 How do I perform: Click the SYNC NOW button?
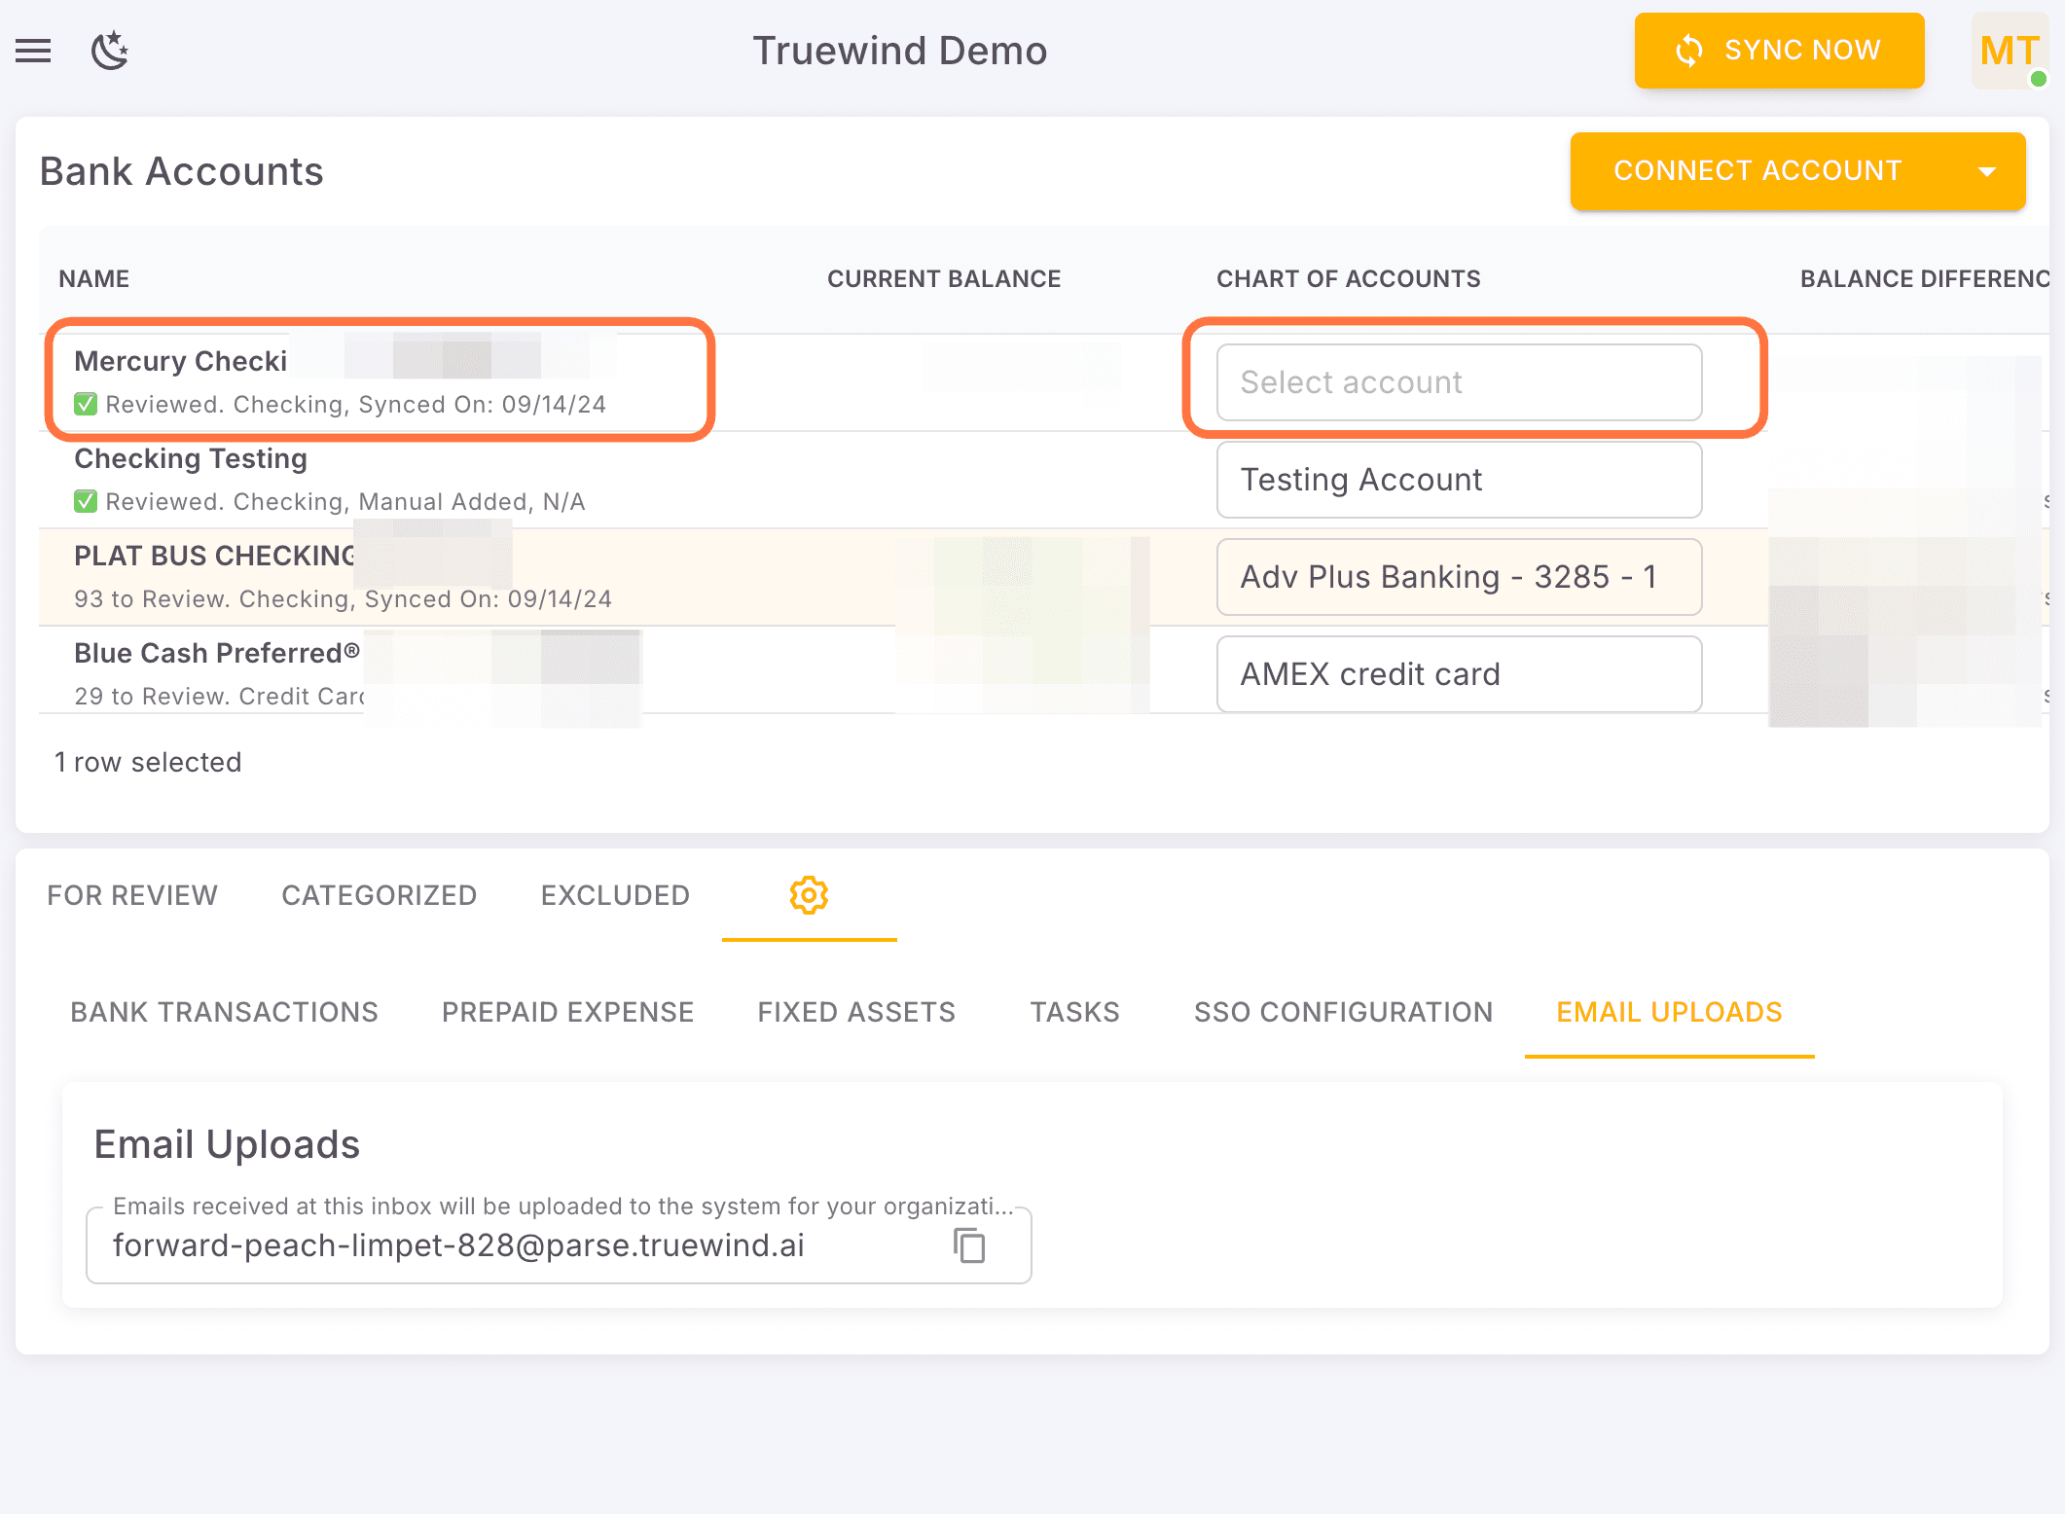1778,50
